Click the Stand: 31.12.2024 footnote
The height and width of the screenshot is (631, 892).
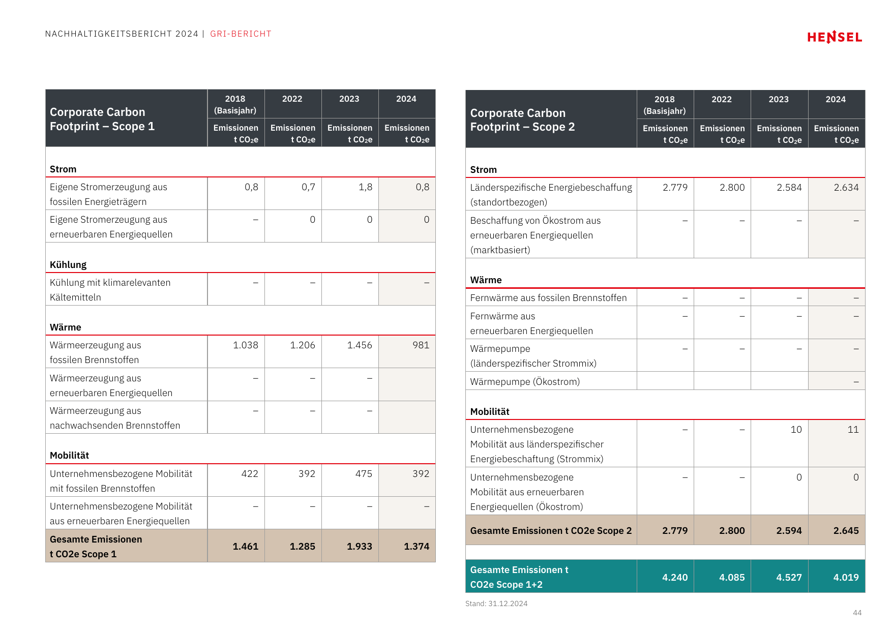click(496, 604)
